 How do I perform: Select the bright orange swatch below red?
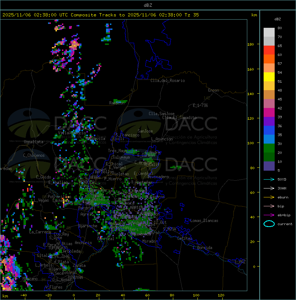[x=269, y=59]
